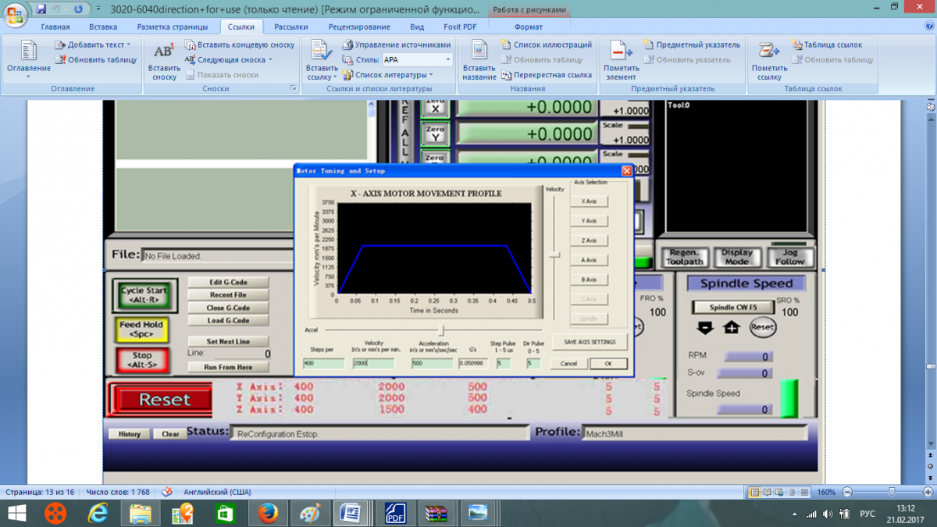Open Paint from the Windows taskbar
The height and width of the screenshot is (527, 937).
click(x=309, y=513)
